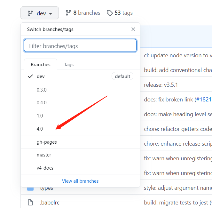The height and width of the screenshot is (208, 212).
Task: Close the Switch branches/tags popup
Action: click(x=133, y=29)
